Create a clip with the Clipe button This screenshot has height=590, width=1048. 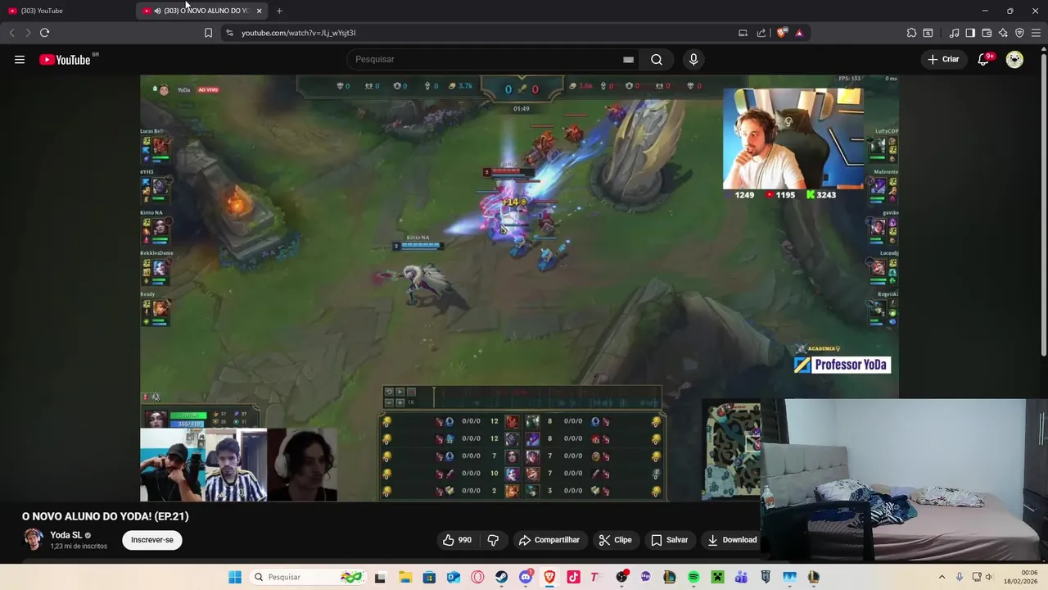[x=615, y=540]
